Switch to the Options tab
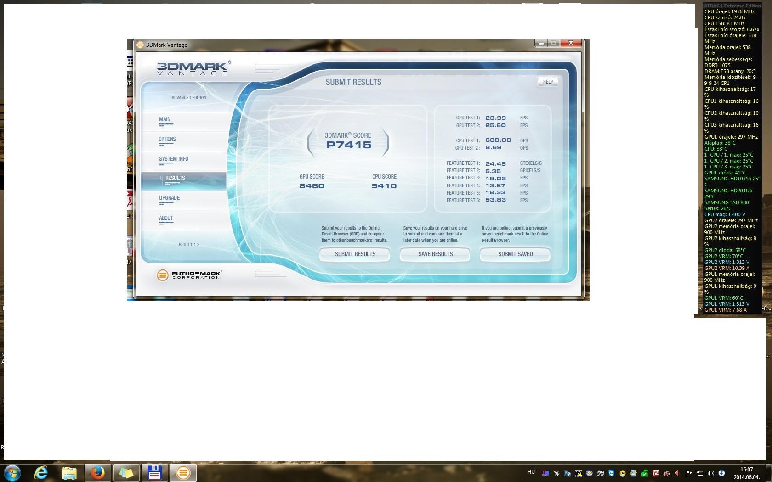The width and height of the screenshot is (772, 482). [184, 141]
